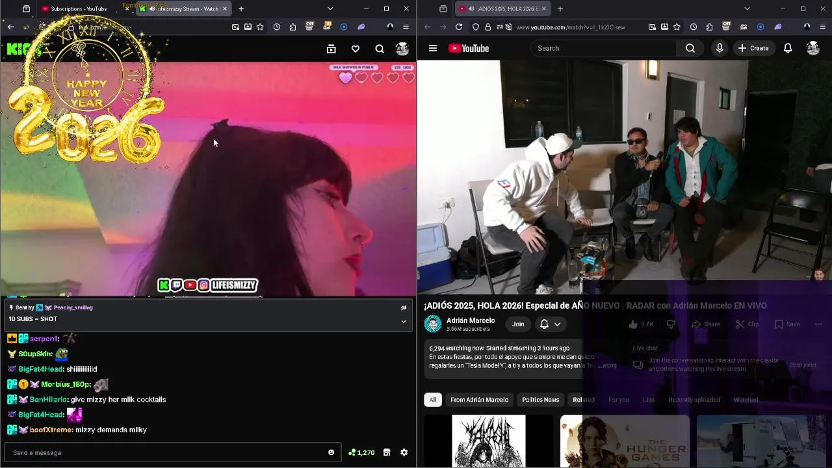Open Firefox View in right window
This screenshot has height=468, width=832.
(x=443, y=9)
